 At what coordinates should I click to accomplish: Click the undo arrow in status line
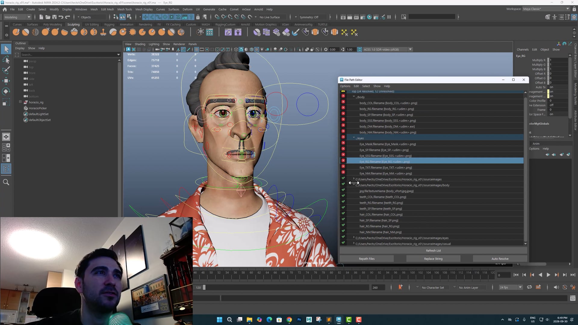[61, 17]
